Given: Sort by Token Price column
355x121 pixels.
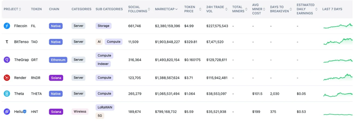Looking at the screenshot, I should tap(193, 9).
